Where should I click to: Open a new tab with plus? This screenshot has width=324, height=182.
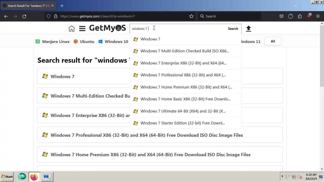62,6
